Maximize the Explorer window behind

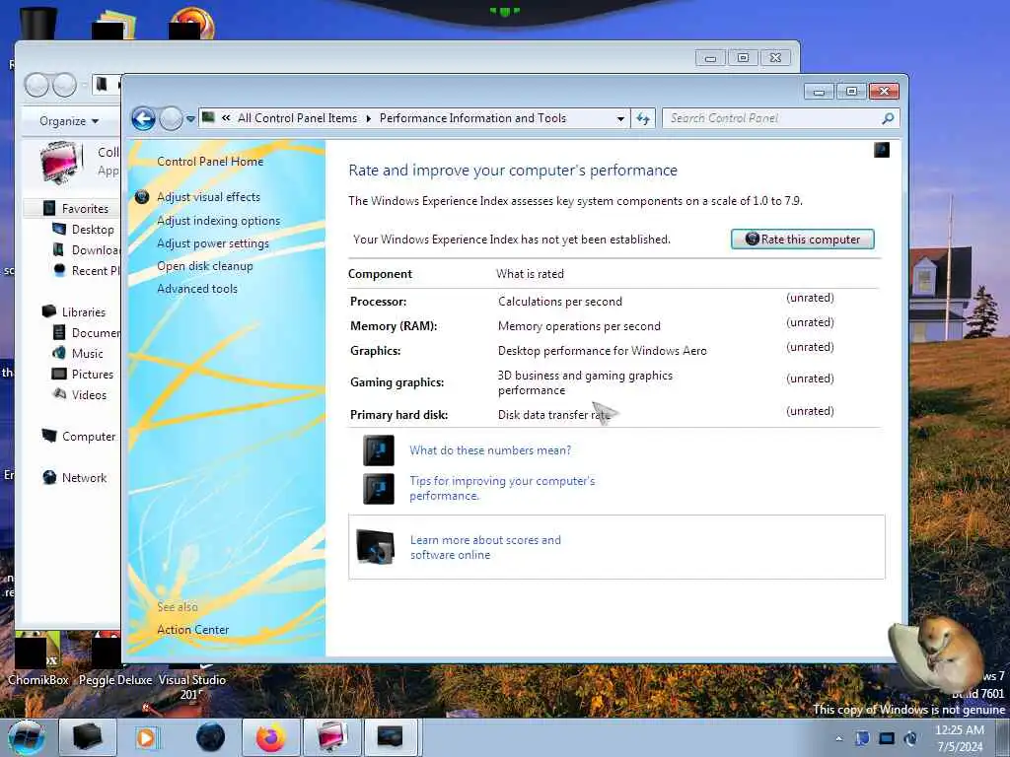743,58
